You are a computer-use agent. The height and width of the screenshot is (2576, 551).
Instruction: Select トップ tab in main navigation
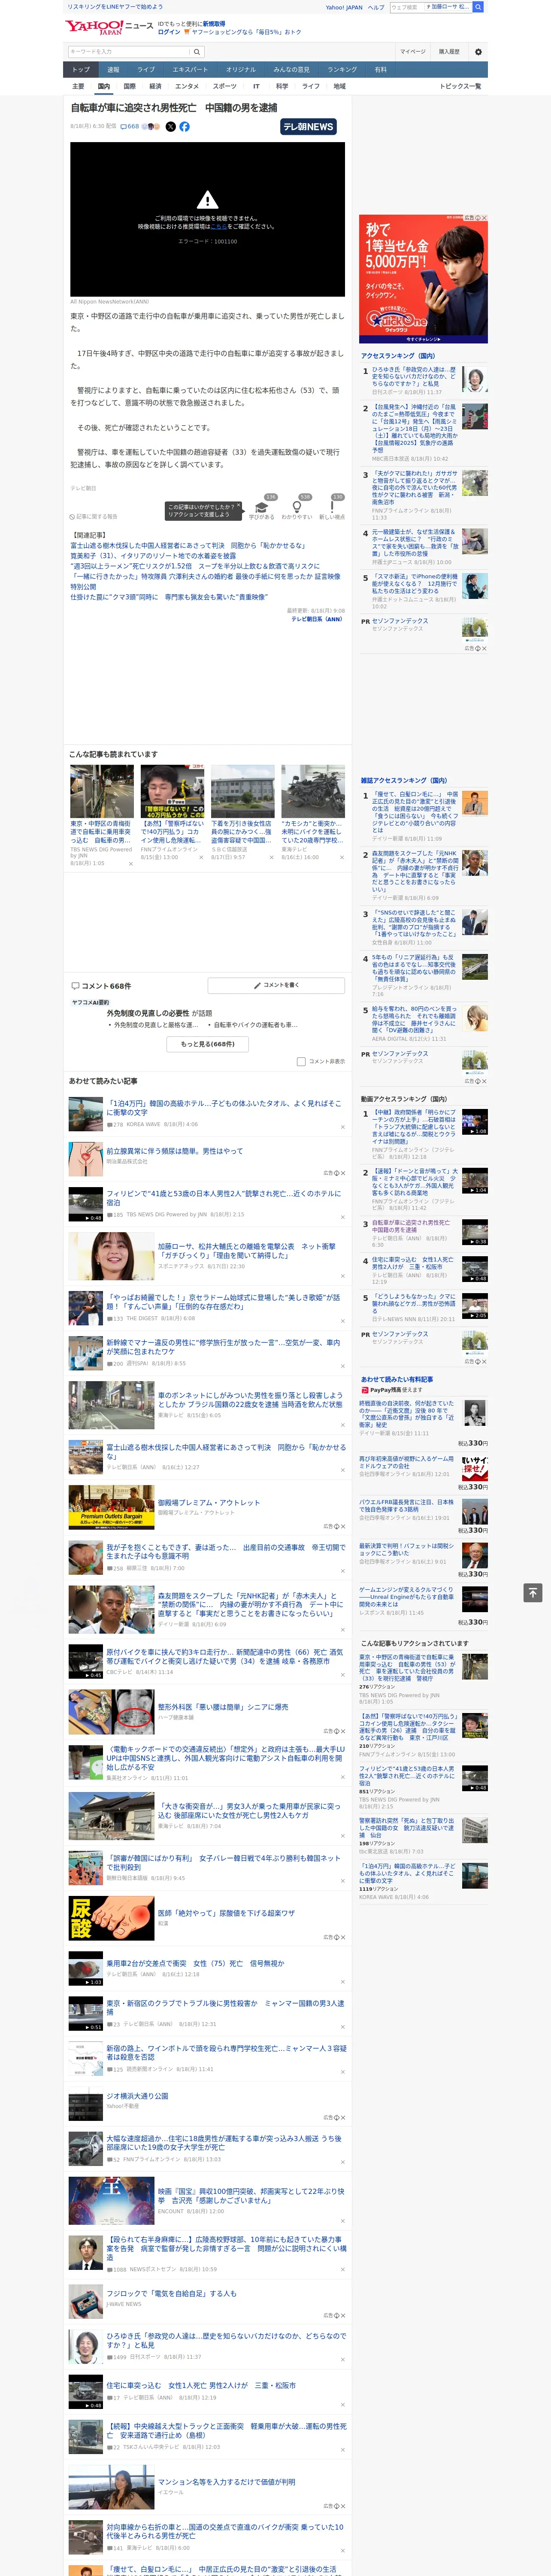81,69
